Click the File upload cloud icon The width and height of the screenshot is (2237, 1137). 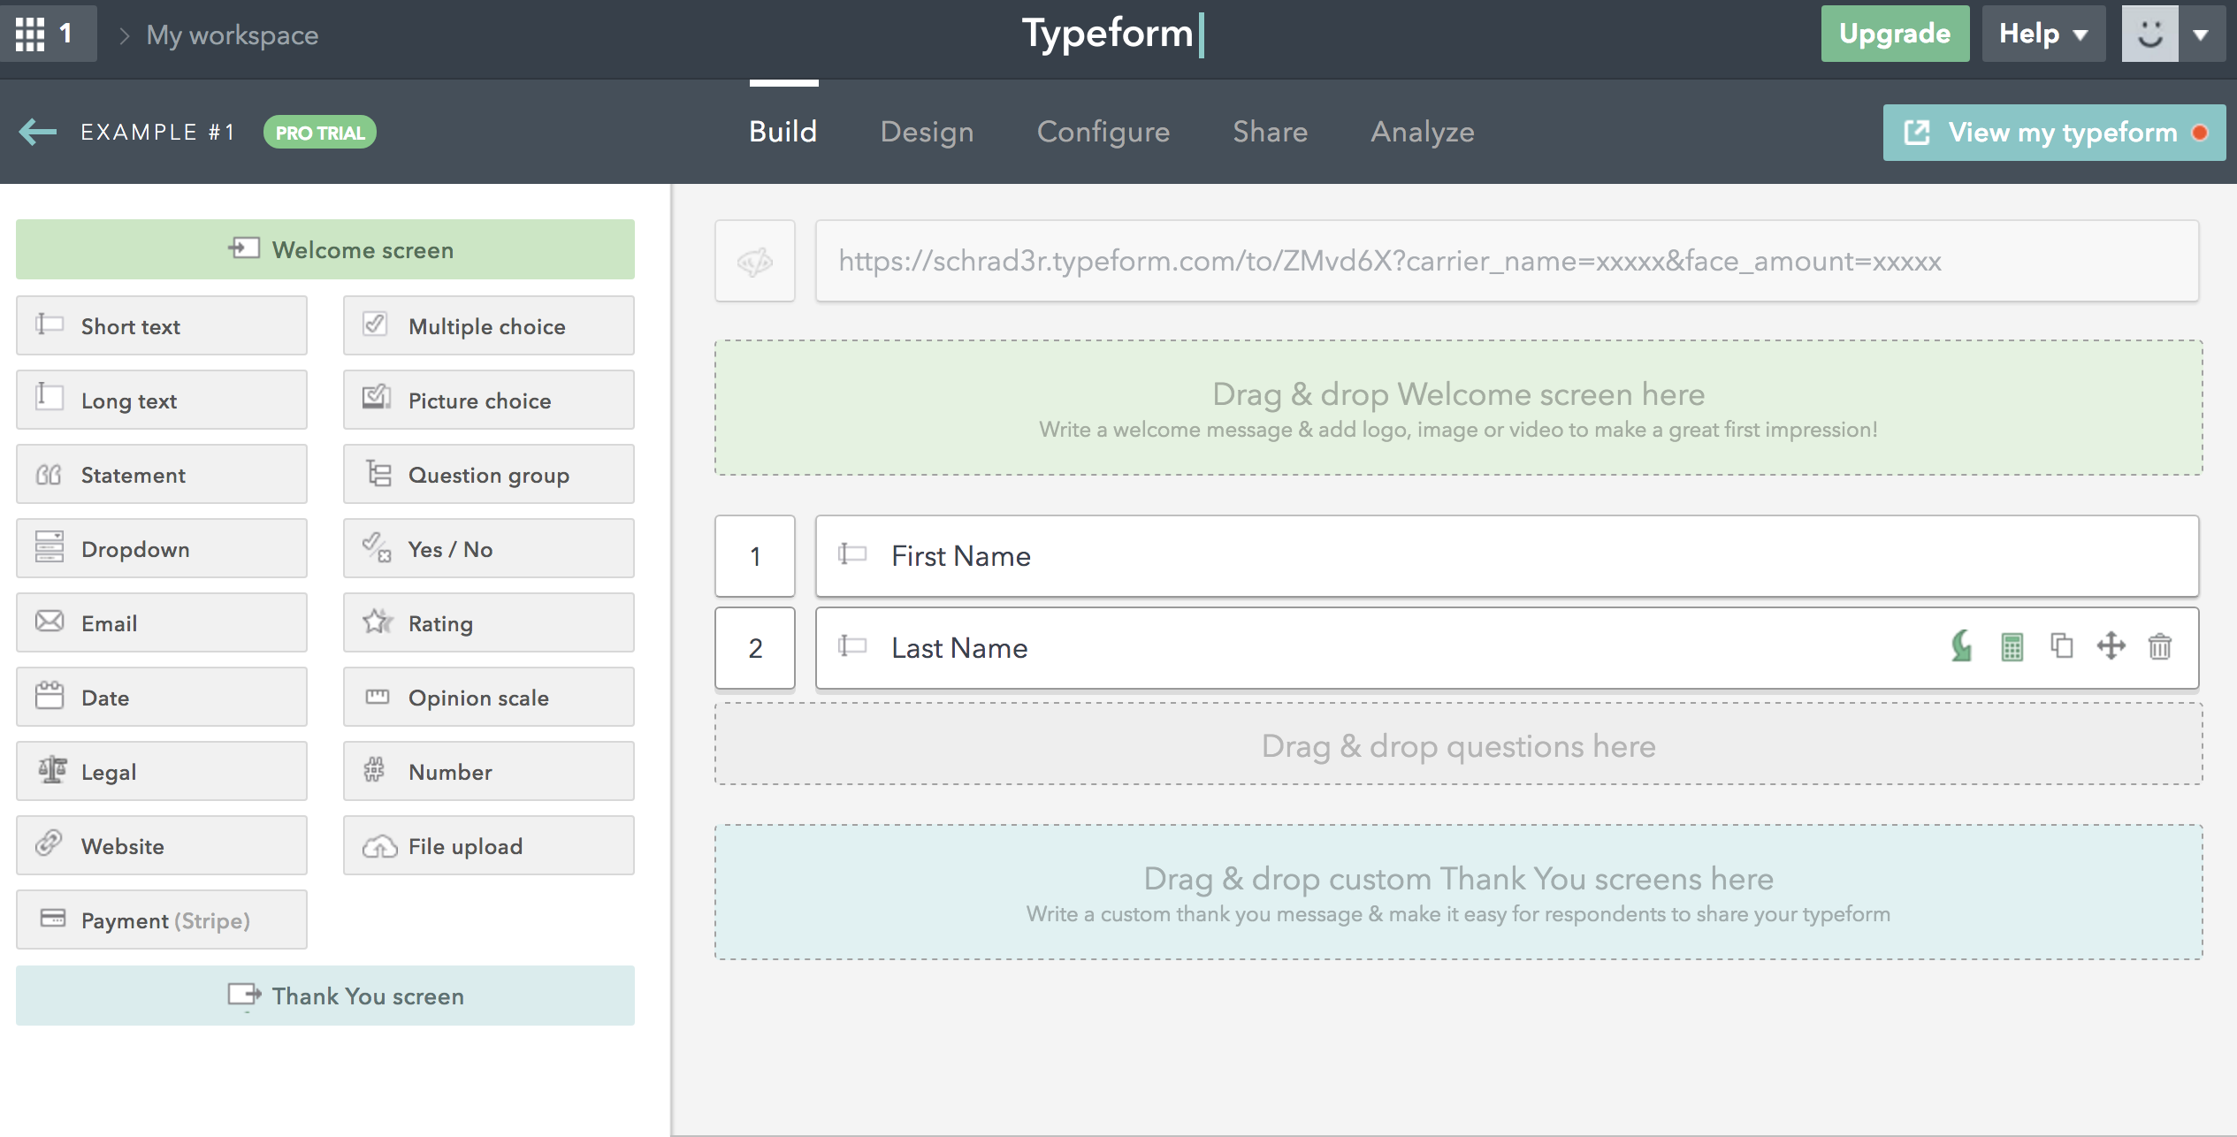tap(379, 847)
